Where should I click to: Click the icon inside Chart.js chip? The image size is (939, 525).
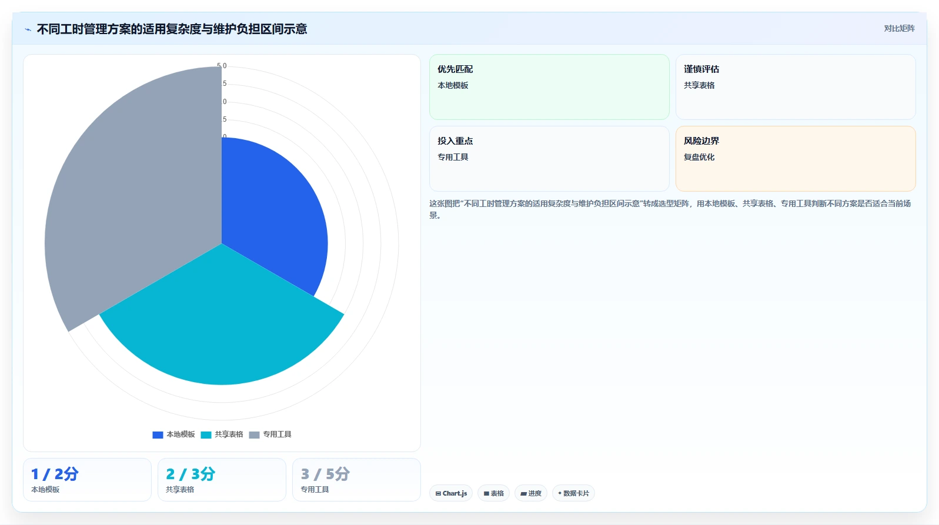tap(438, 494)
